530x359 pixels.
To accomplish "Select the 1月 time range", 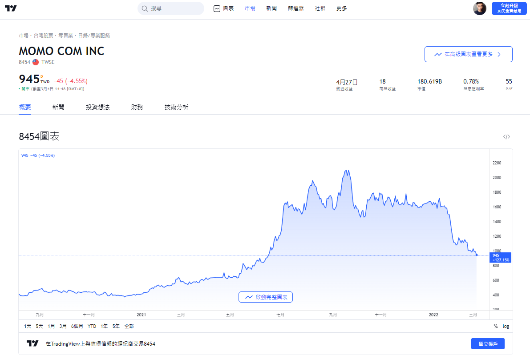I will point(51,326).
